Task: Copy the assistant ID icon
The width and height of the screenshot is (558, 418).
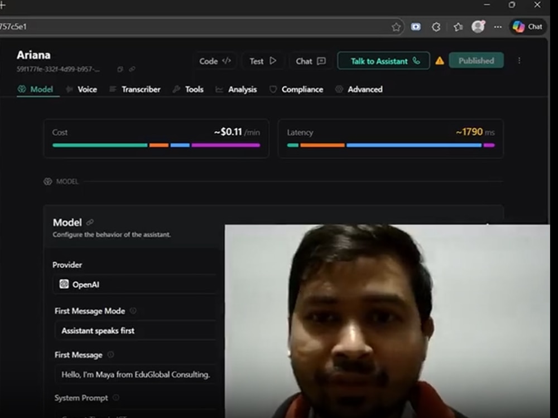Action: (120, 69)
